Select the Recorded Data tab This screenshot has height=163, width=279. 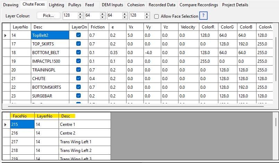coord(162,5)
